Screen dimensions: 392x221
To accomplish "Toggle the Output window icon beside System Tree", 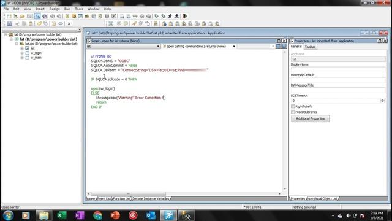I will point(44,17).
